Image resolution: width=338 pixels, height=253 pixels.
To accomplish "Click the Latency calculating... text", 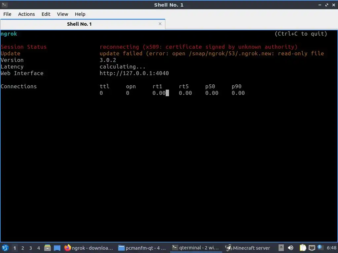I will (x=122, y=67).
